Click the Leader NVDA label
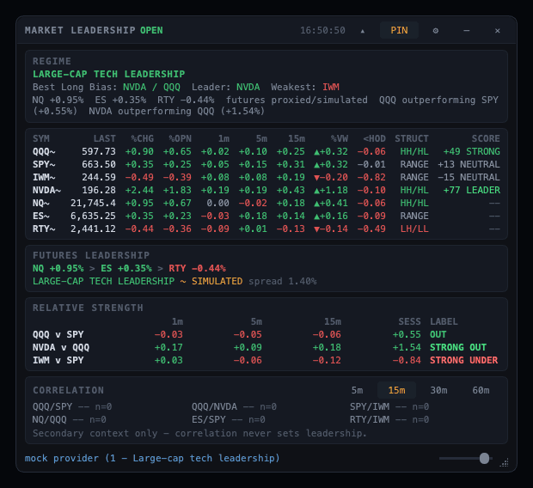 coord(226,87)
